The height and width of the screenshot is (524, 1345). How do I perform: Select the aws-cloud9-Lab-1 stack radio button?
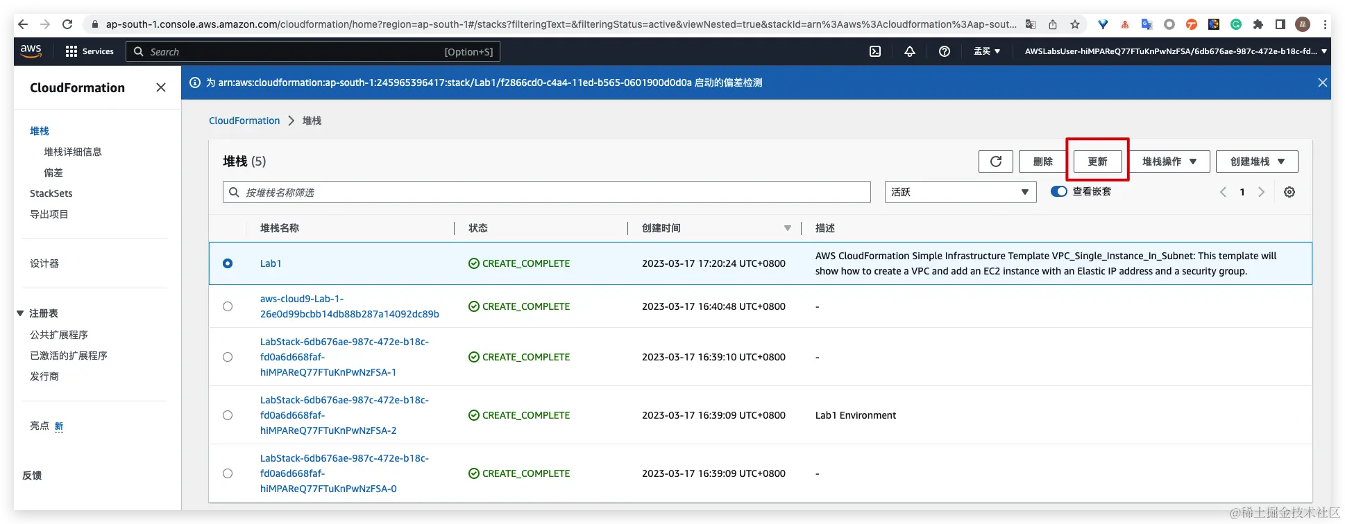click(x=228, y=306)
